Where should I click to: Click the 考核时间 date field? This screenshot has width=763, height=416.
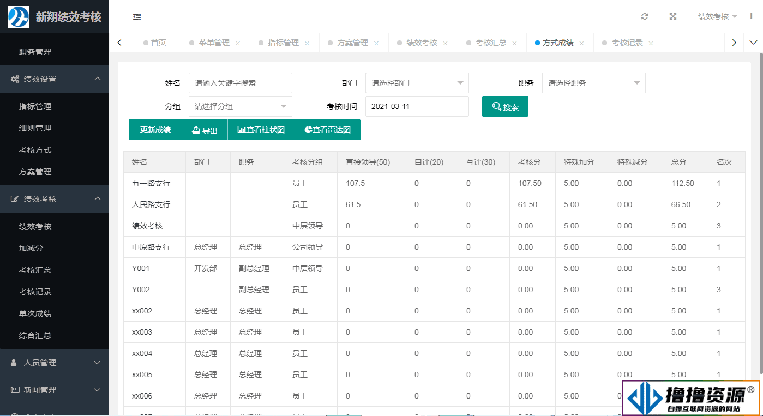[417, 106]
